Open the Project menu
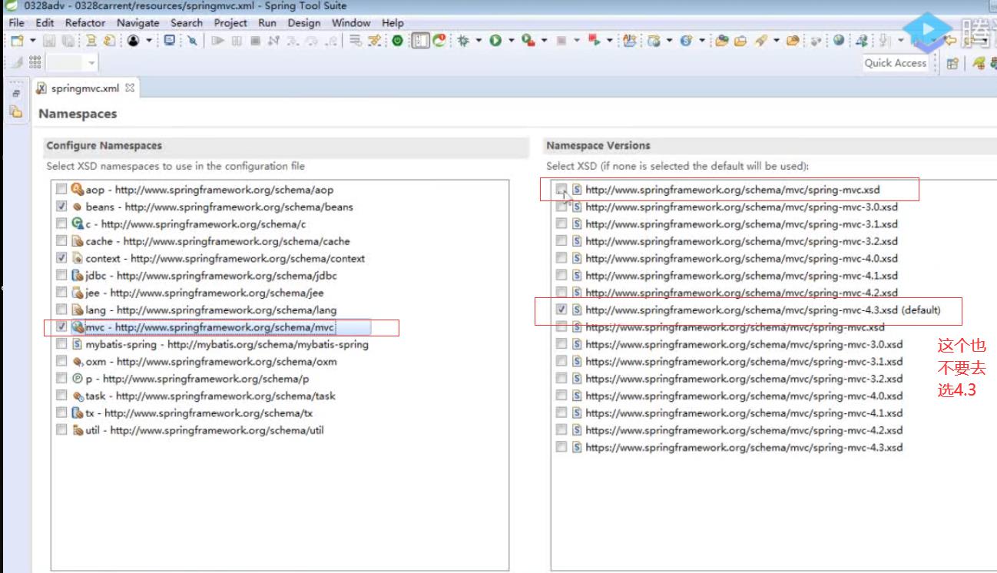Image resolution: width=997 pixels, height=573 pixels. [230, 23]
